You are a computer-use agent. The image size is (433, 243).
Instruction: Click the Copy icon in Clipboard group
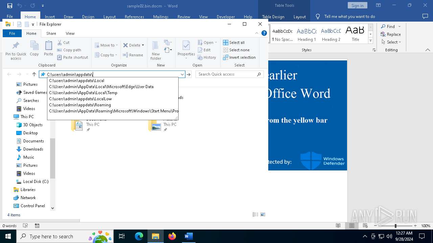coord(34,46)
